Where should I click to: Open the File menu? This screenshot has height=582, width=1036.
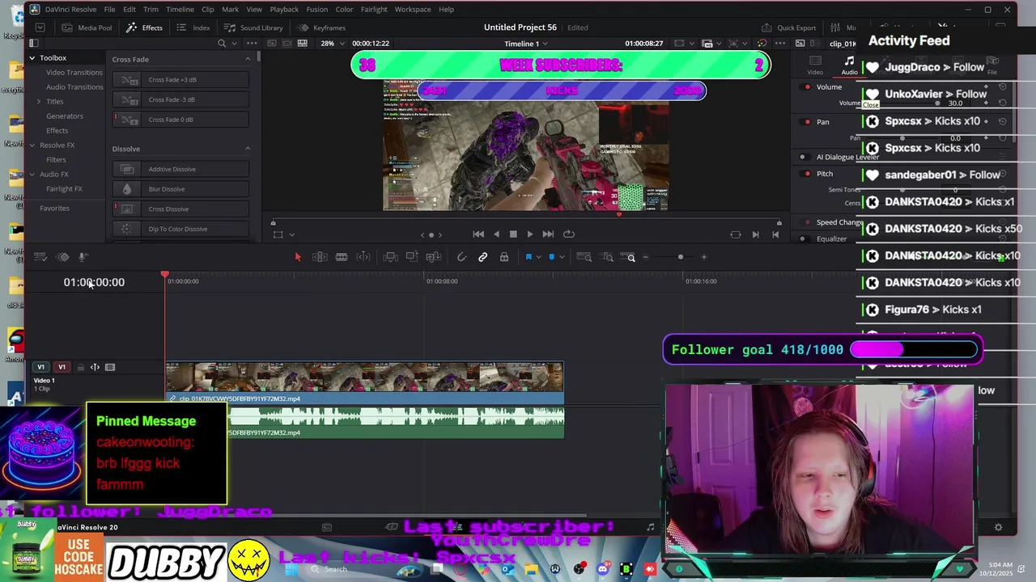pos(109,9)
